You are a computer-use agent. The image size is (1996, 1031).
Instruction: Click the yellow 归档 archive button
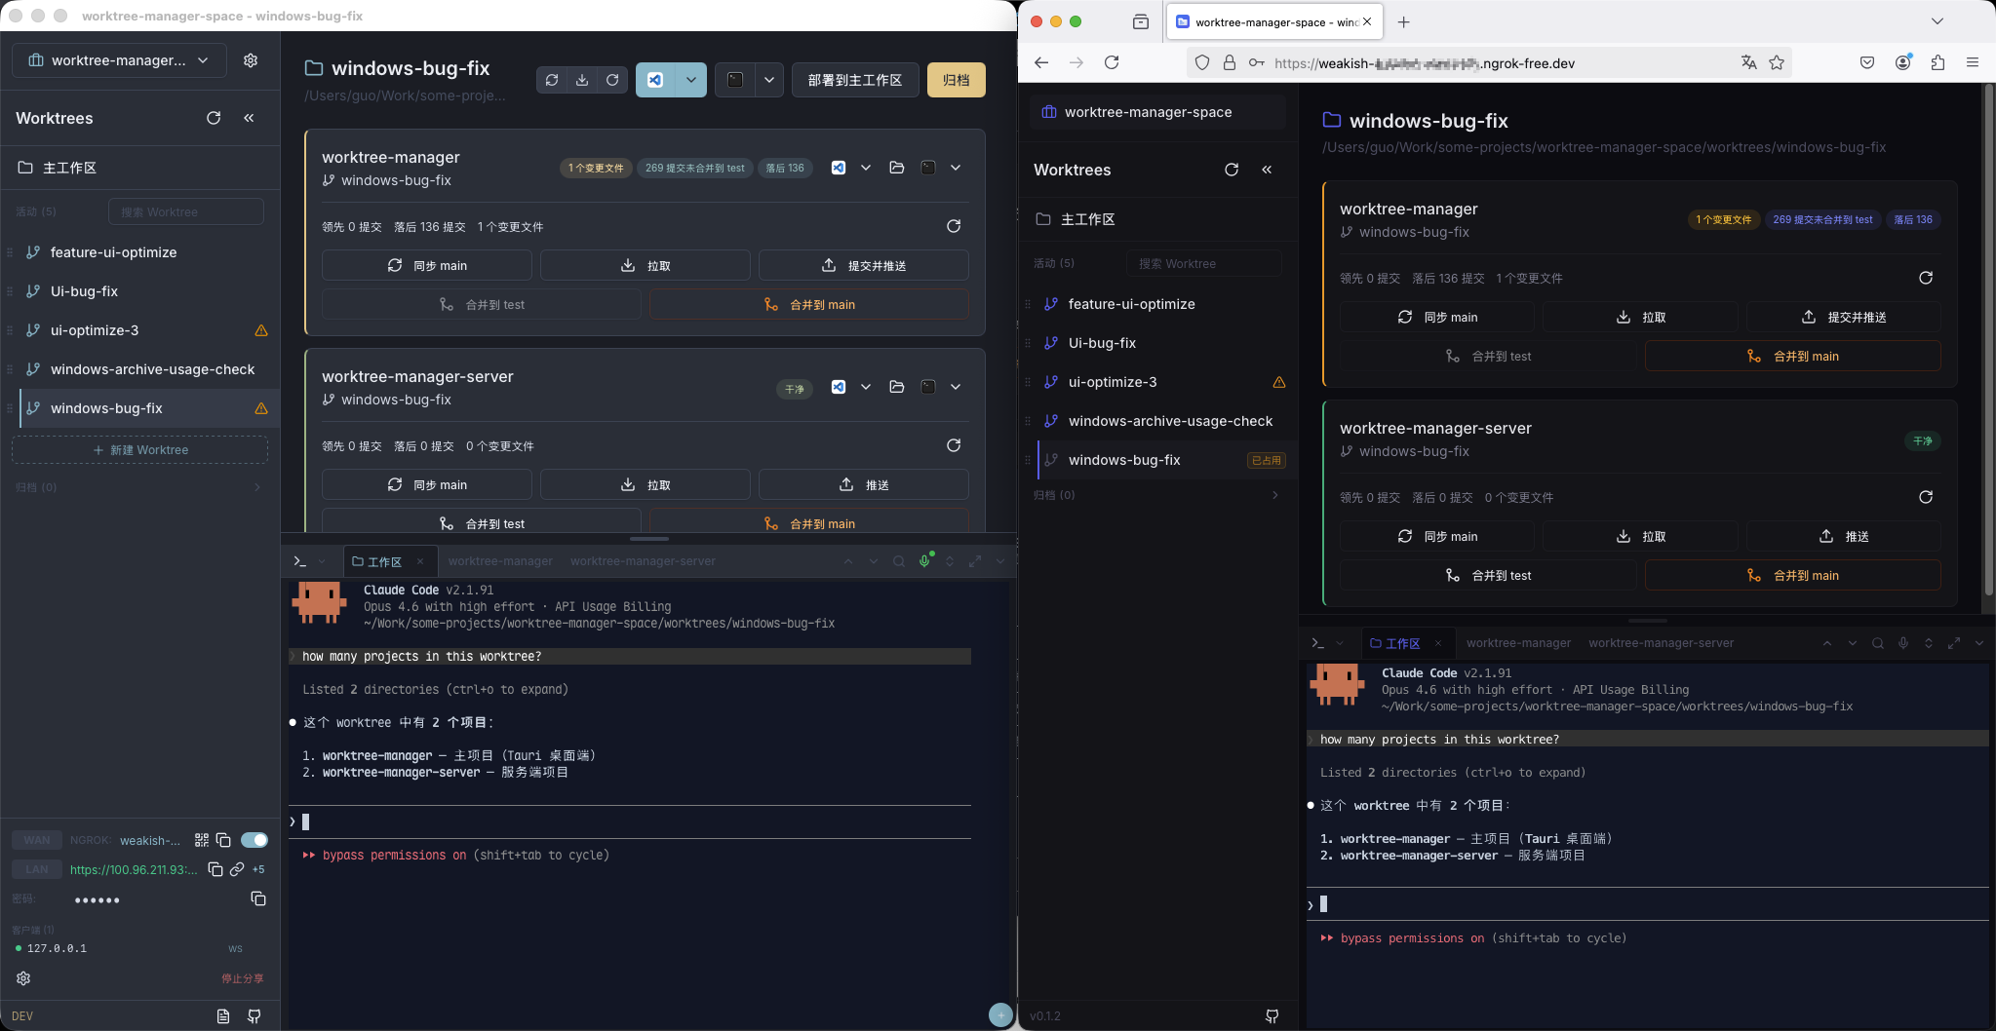tap(957, 80)
